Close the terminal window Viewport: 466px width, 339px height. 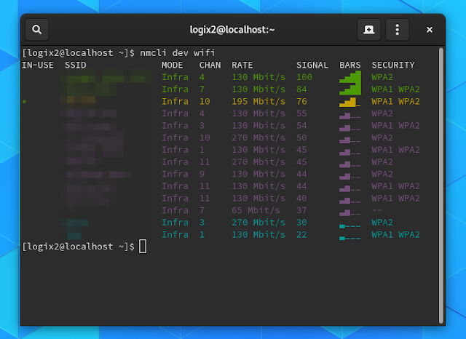pos(430,30)
